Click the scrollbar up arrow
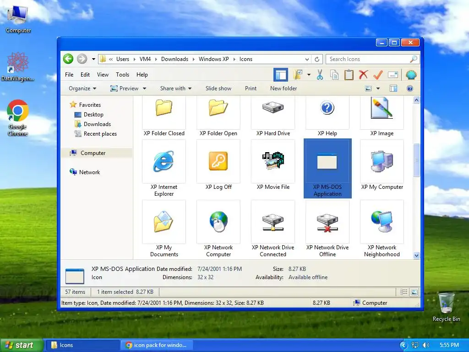 (416, 100)
